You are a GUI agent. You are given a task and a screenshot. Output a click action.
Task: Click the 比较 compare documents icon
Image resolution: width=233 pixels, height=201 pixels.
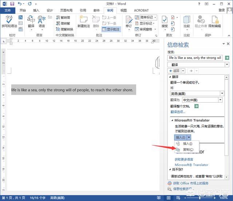pyautogui.click(x=187, y=21)
